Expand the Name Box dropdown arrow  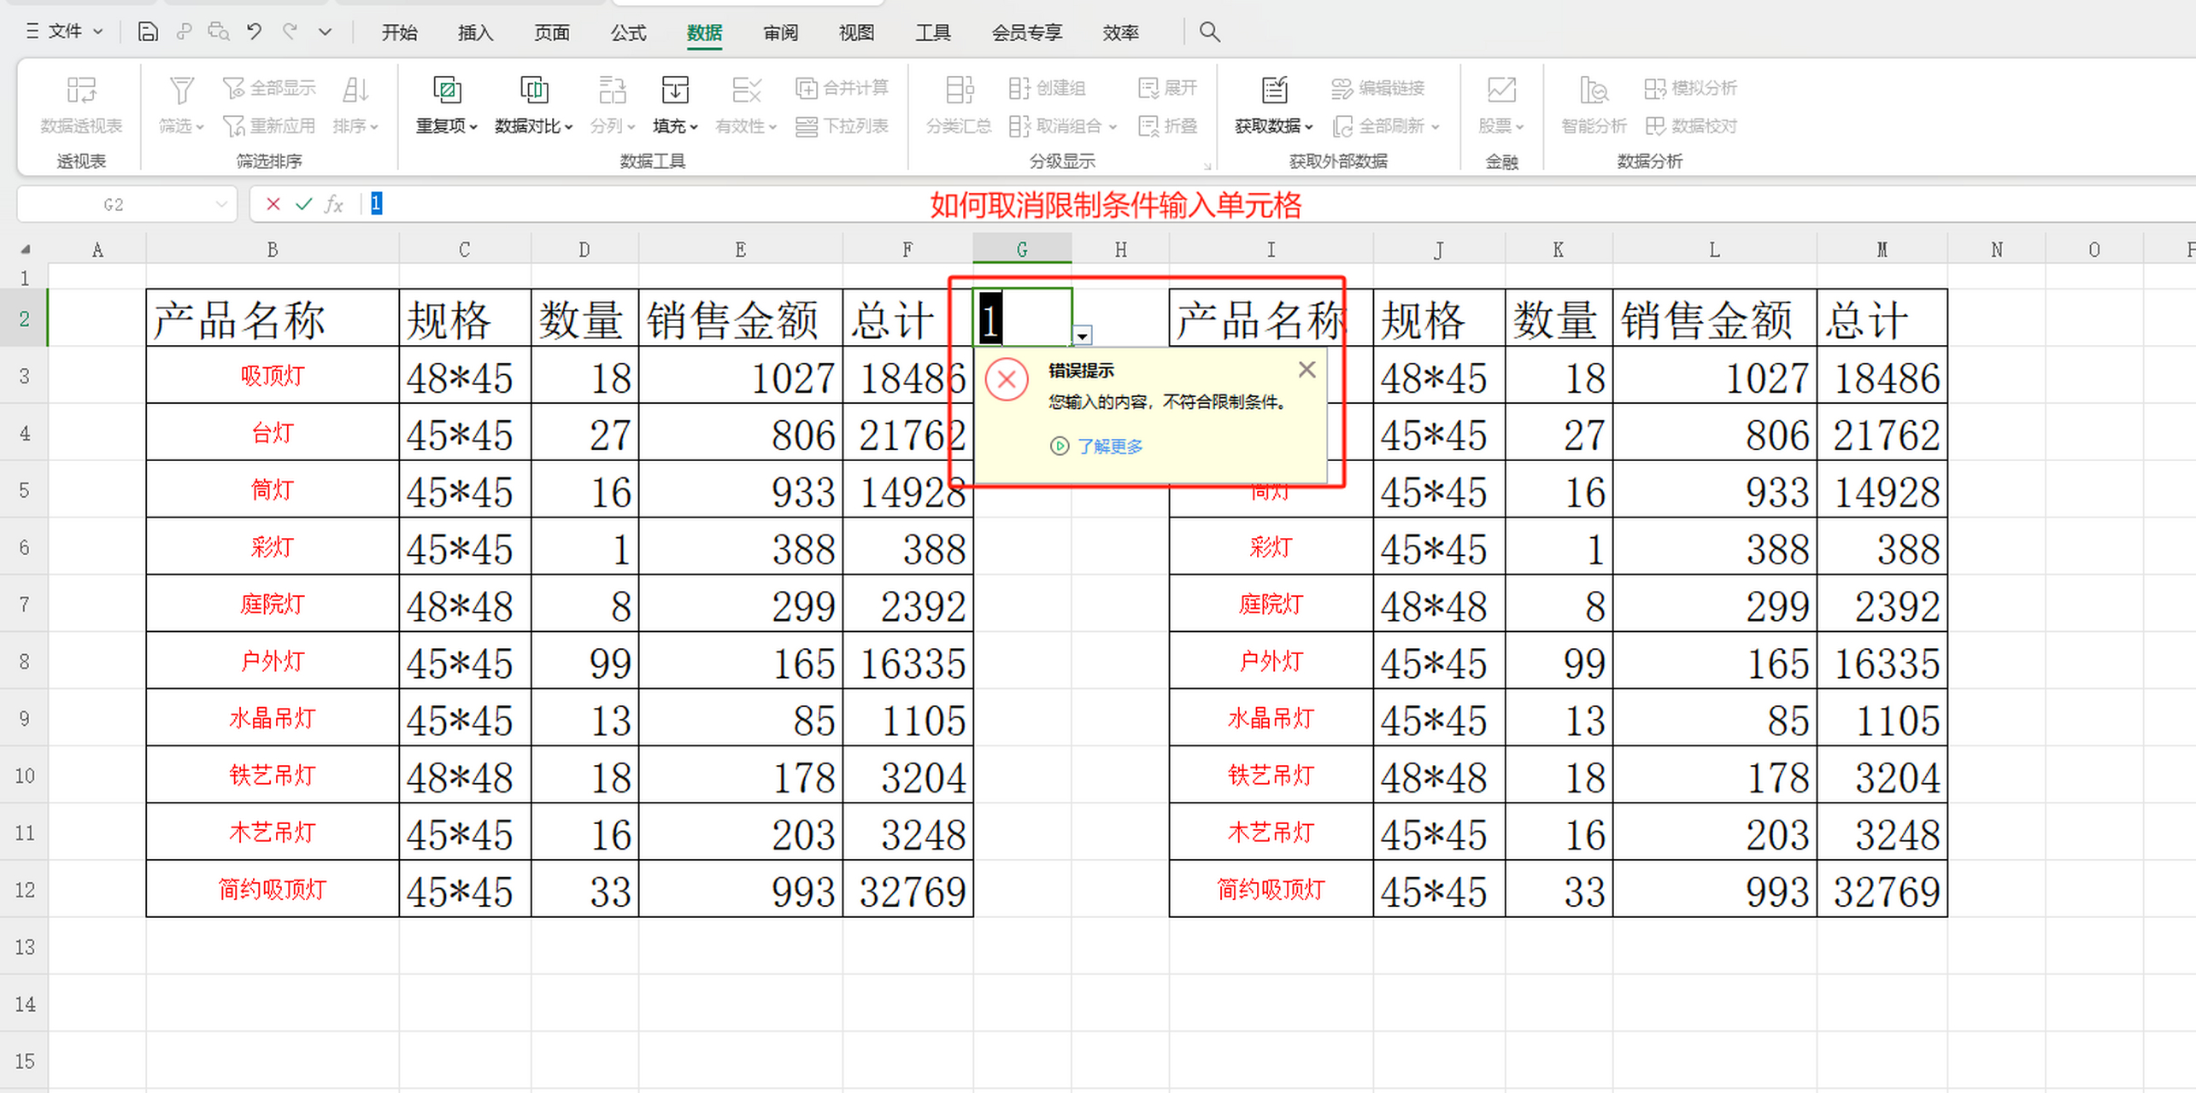(221, 204)
